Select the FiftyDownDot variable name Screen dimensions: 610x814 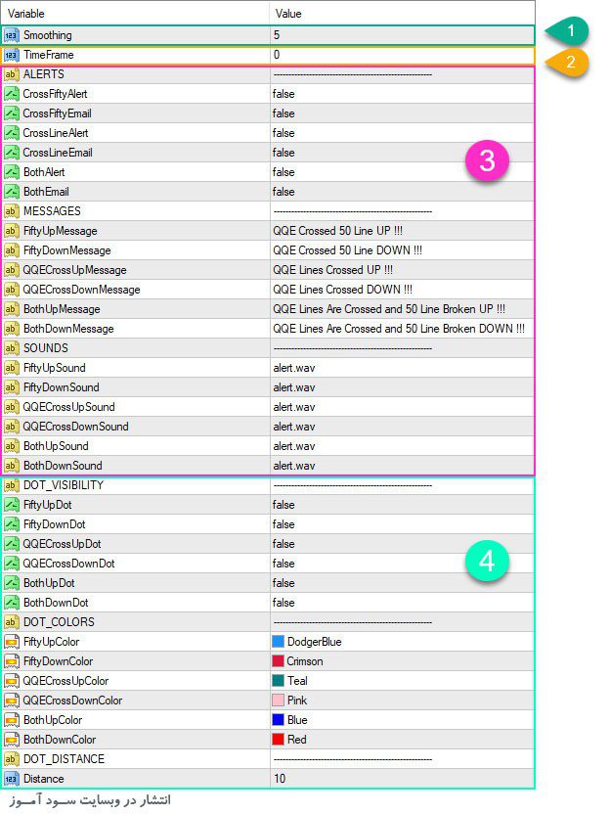55,524
